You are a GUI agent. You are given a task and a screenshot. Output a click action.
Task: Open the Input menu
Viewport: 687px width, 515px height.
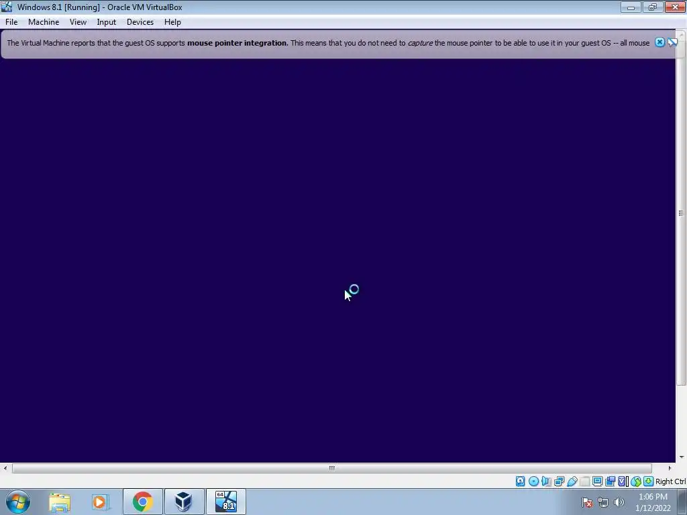click(x=107, y=22)
